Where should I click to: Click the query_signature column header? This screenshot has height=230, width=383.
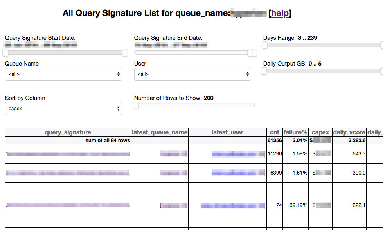pos(68,132)
